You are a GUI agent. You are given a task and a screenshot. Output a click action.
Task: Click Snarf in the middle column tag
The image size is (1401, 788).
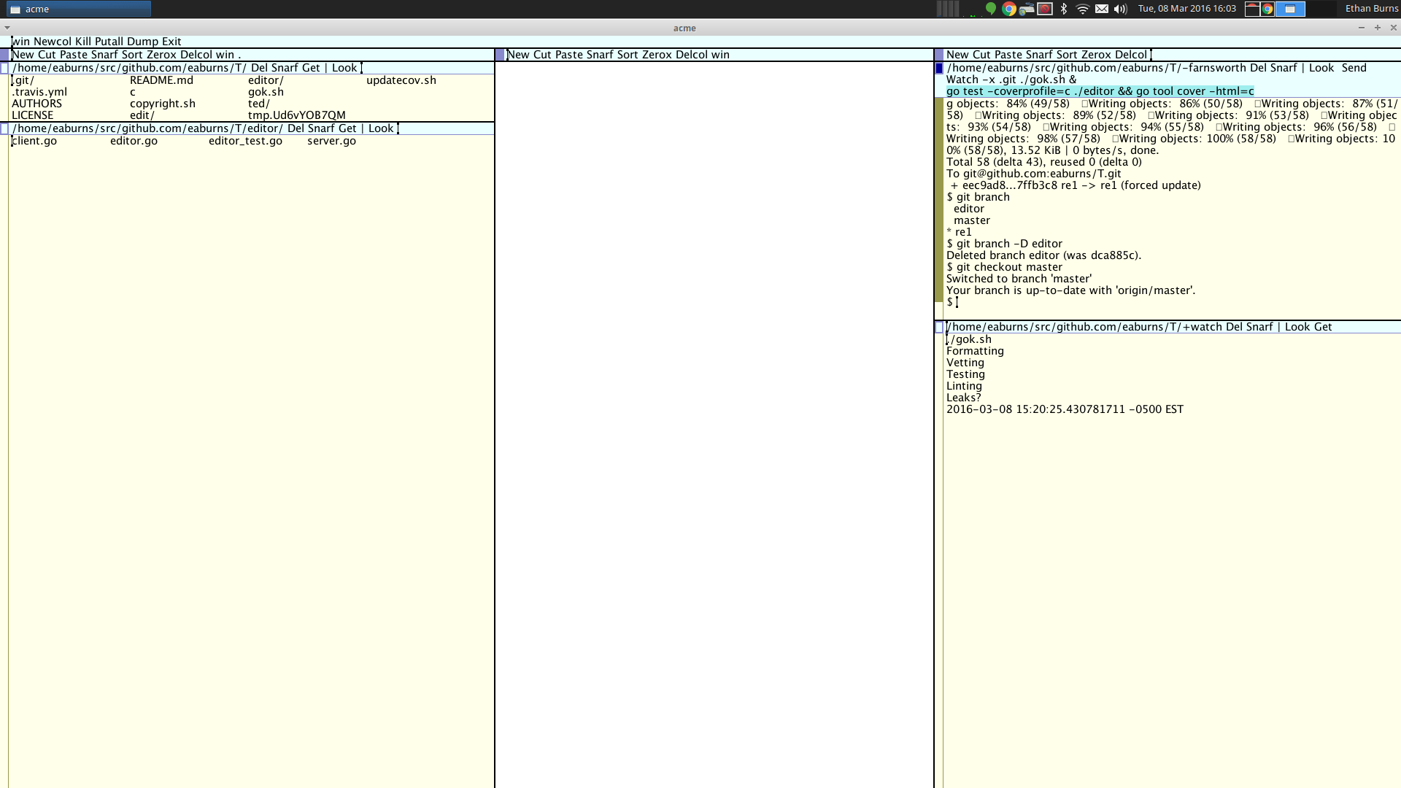click(601, 55)
